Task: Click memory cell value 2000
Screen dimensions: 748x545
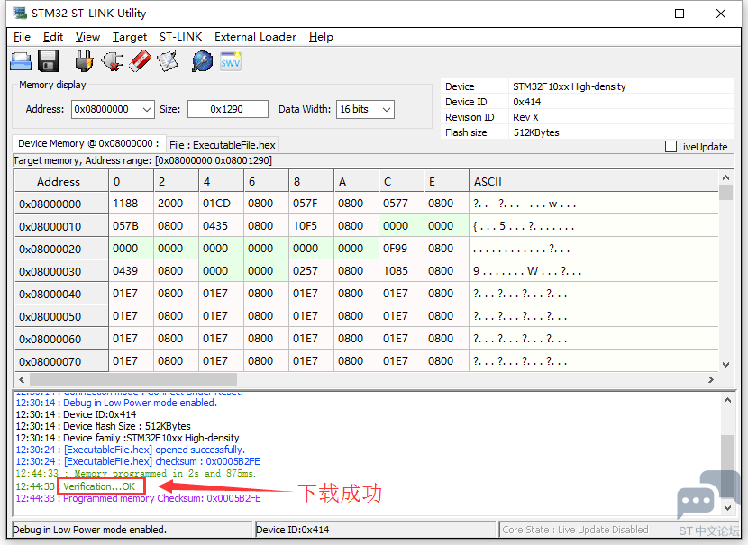Action: coord(176,204)
